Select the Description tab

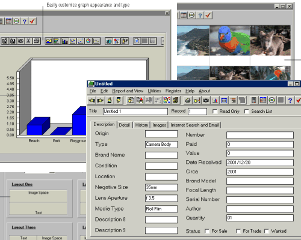tap(104, 124)
